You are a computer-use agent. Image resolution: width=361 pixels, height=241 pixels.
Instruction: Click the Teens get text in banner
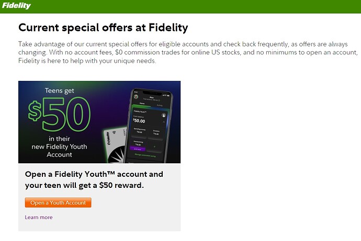point(59,90)
